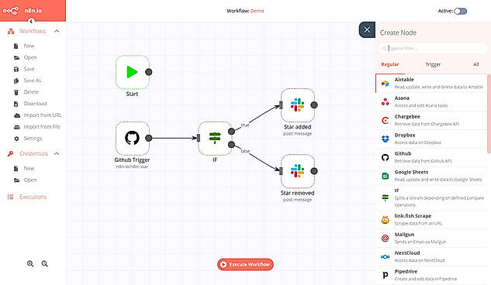Viewport: 491px width, 285px height.
Task: Add the link.fish Scrape node
Action: click(x=431, y=219)
